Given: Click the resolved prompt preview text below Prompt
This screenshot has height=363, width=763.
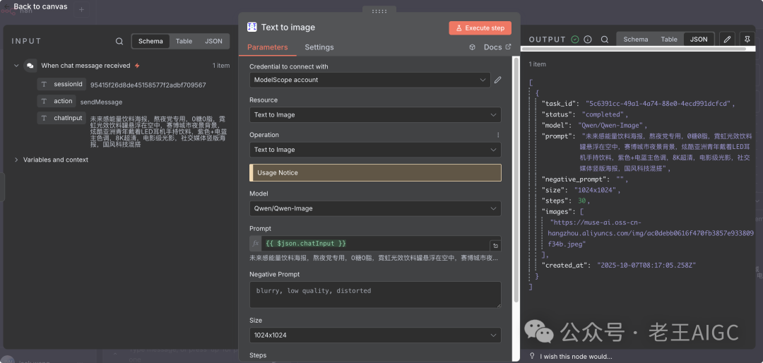Looking at the screenshot, I should coord(374,258).
